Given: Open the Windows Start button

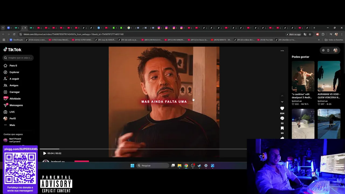Looking at the screenshot, I should click(x=132, y=166).
